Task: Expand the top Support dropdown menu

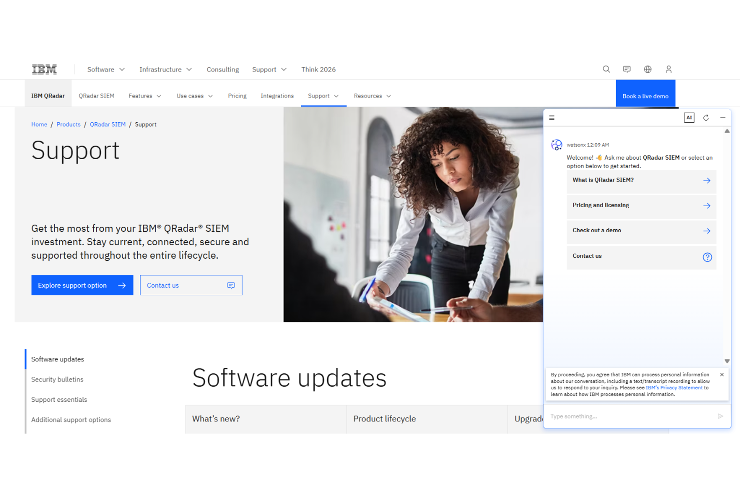Action: click(269, 70)
